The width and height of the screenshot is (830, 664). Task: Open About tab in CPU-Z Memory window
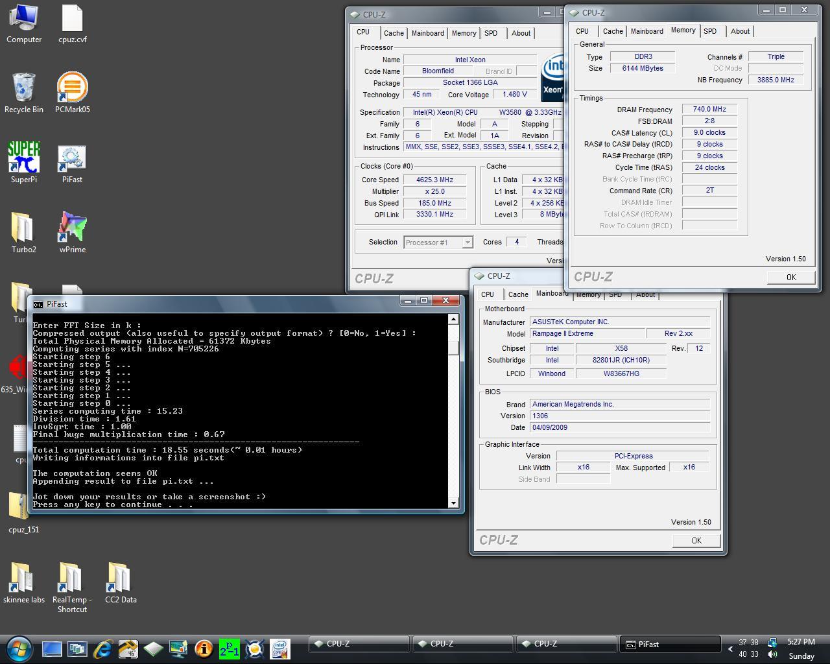tap(740, 31)
